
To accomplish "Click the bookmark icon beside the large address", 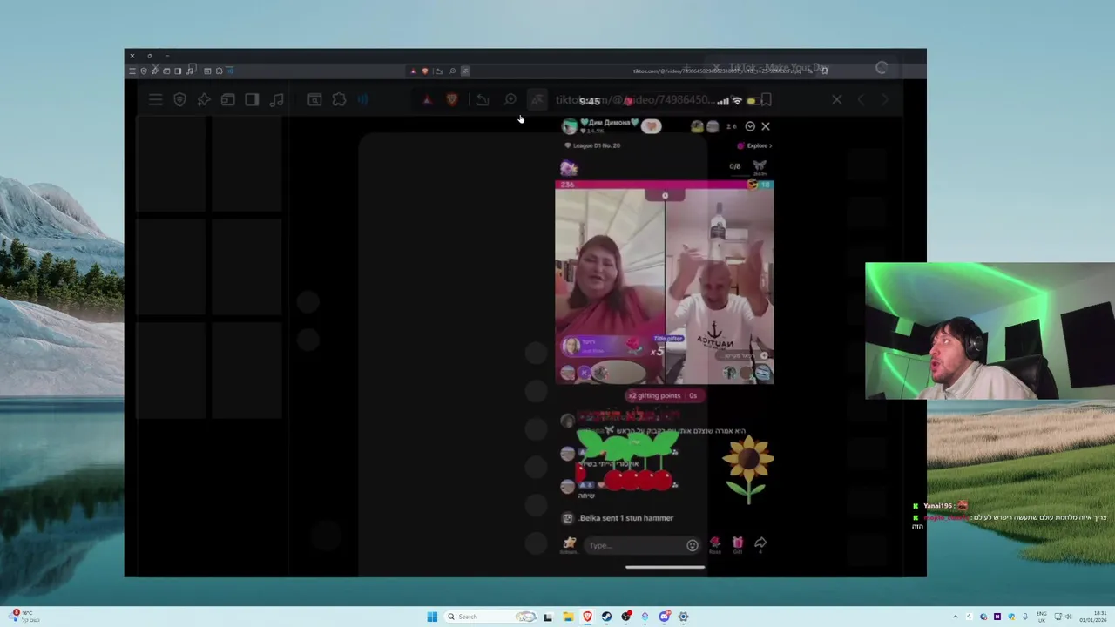I will 767,100.
